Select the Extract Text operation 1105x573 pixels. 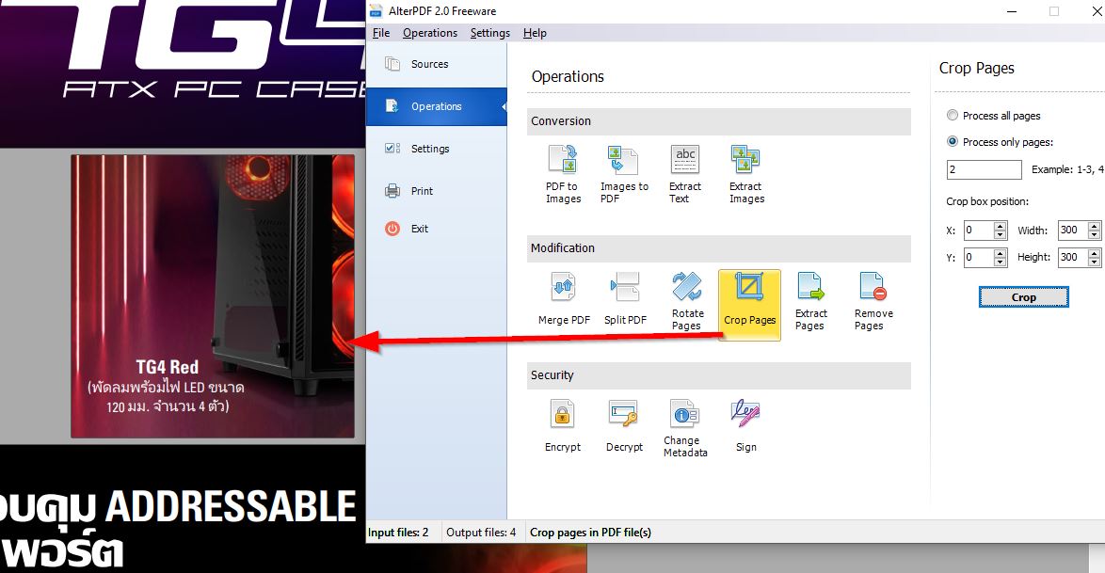685,173
